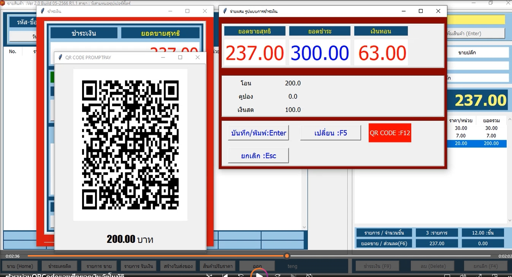
Task: Click the video progress slider handle
Action: coord(287,256)
